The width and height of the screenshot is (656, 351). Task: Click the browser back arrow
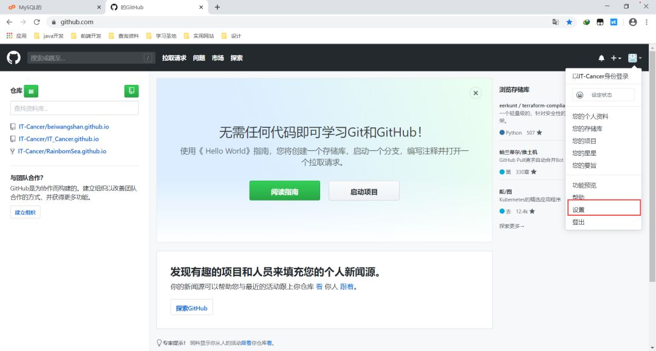click(x=9, y=22)
